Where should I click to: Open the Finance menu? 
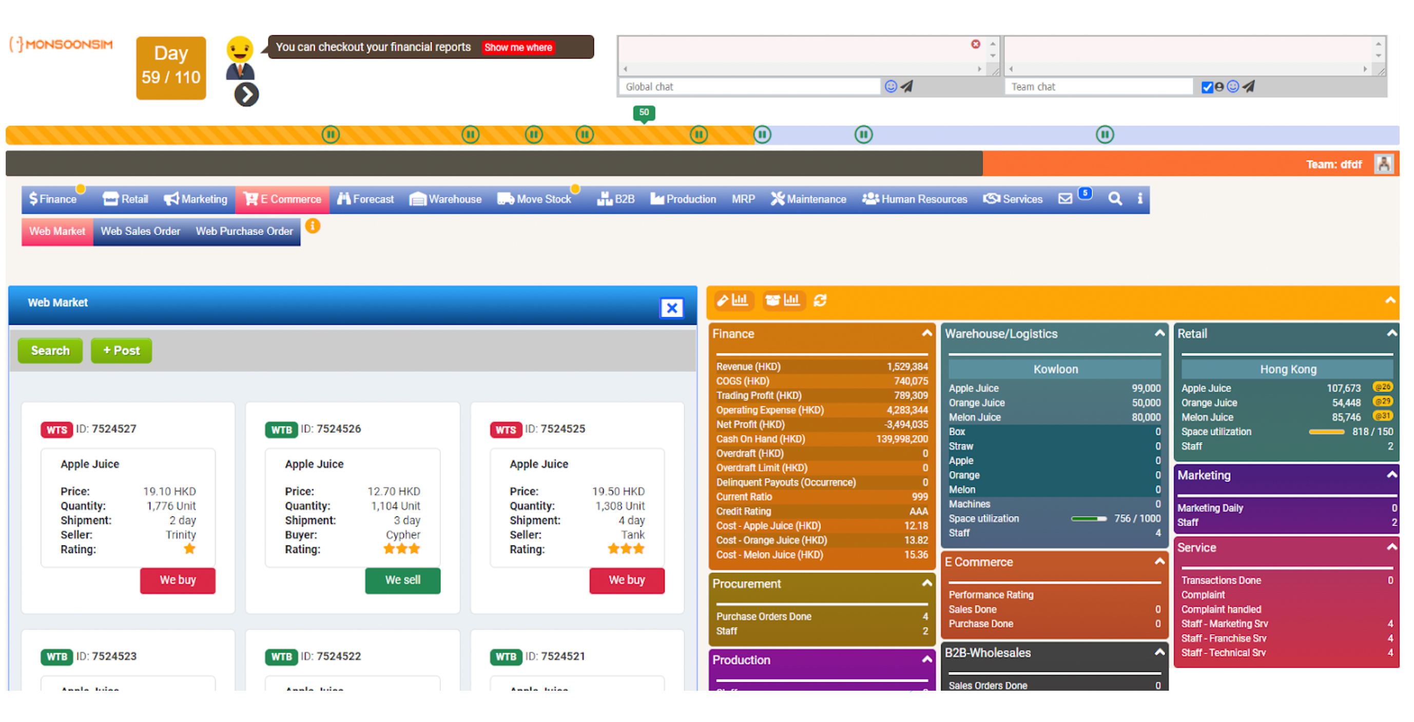pyautogui.click(x=53, y=199)
